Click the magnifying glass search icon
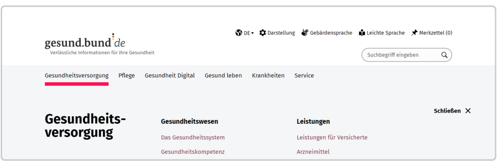 (x=444, y=55)
